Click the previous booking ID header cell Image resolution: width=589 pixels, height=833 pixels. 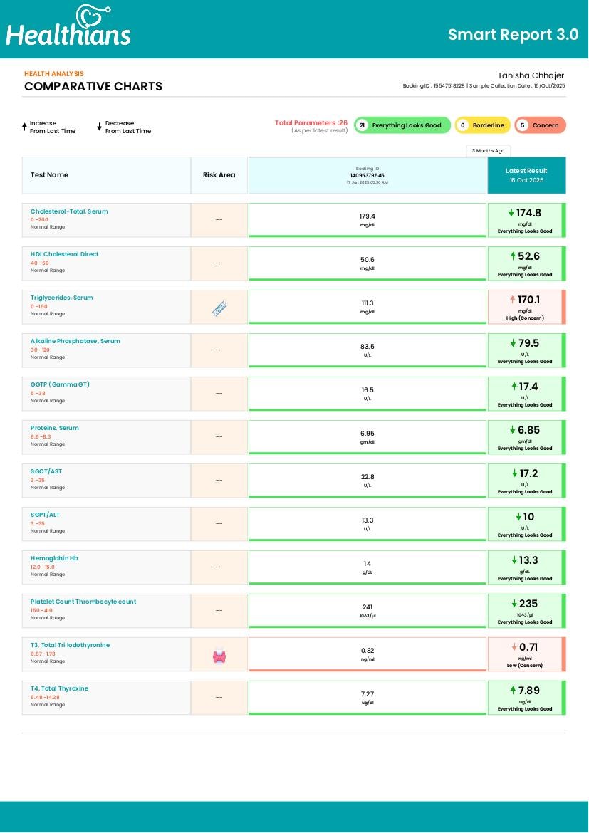pyautogui.click(x=368, y=175)
